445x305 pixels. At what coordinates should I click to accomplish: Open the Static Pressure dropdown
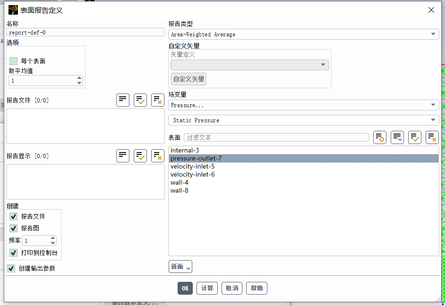coord(304,120)
